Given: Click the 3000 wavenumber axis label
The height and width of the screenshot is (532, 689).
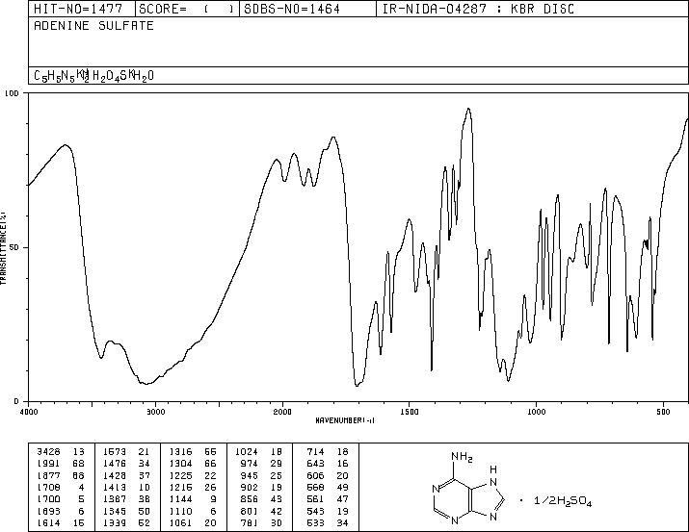Looking at the screenshot, I should tap(156, 412).
